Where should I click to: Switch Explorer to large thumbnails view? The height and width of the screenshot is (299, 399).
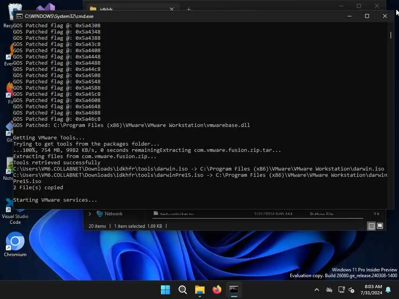(380, 226)
